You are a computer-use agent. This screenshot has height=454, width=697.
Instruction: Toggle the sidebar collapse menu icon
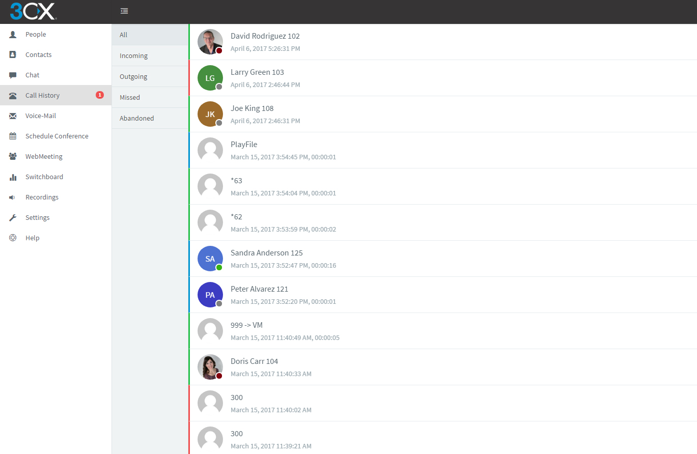point(124,11)
